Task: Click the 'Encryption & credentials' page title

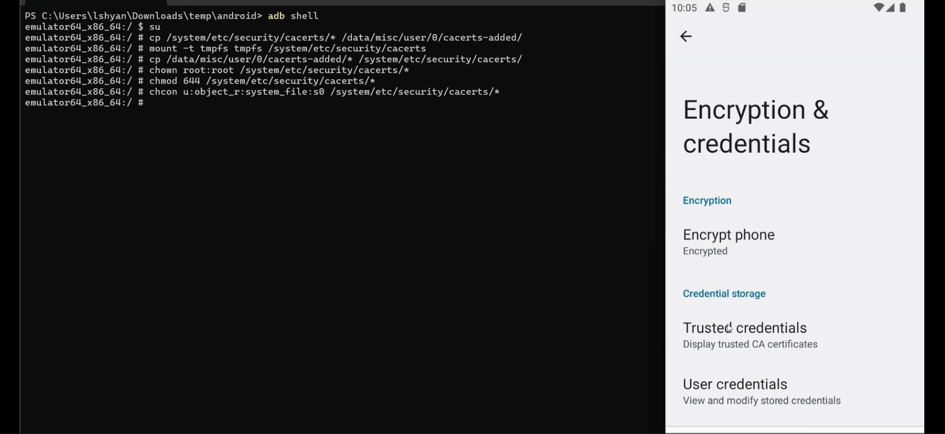Action: click(756, 127)
